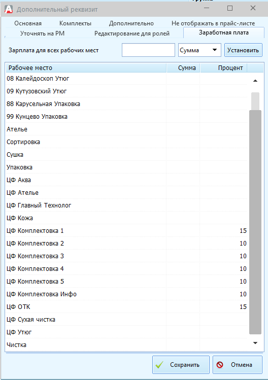Select the Сушка row

point(126,155)
